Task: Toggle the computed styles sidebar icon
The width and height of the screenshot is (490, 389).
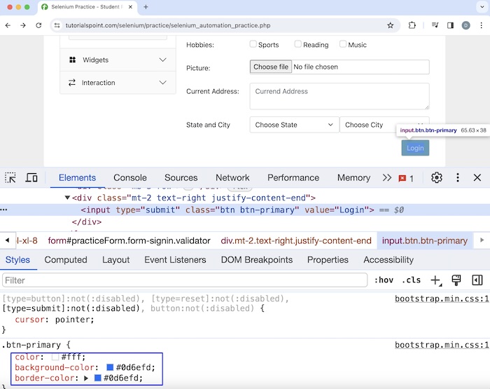Action: pos(477,280)
